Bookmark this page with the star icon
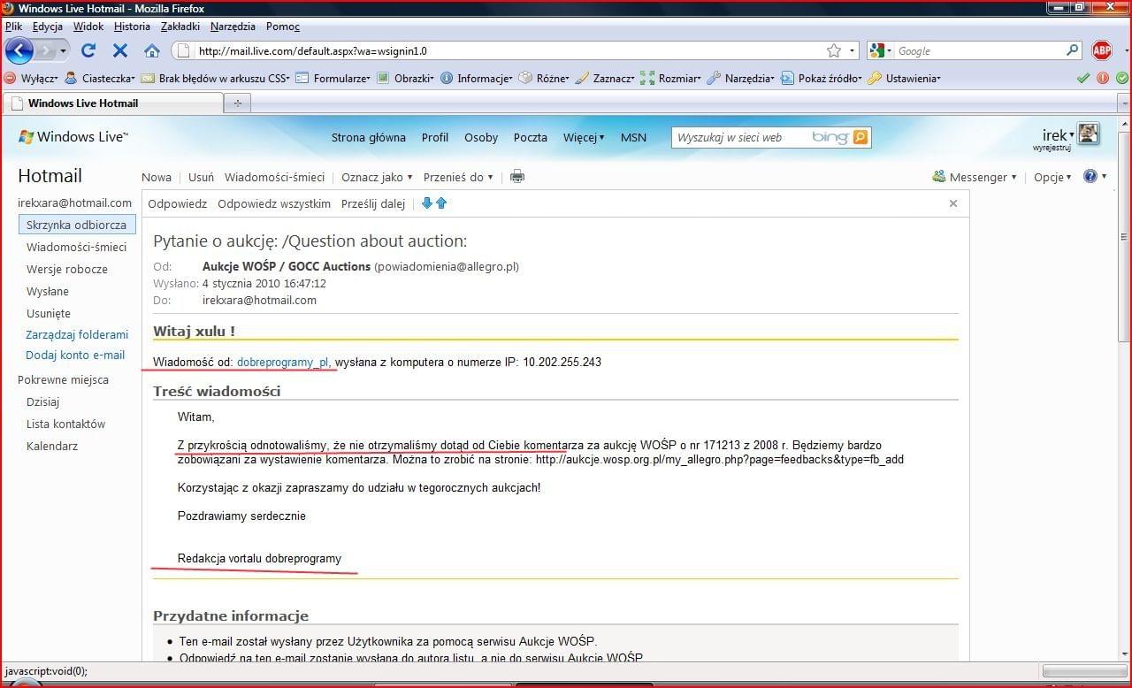Viewport: 1132px width, 688px height. [x=833, y=51]
